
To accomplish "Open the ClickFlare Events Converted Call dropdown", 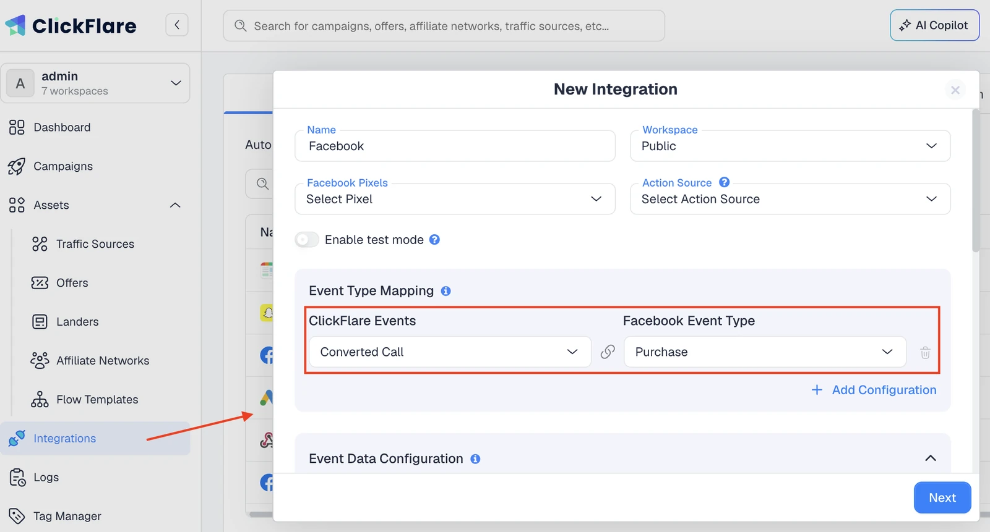I will point(450,352).
